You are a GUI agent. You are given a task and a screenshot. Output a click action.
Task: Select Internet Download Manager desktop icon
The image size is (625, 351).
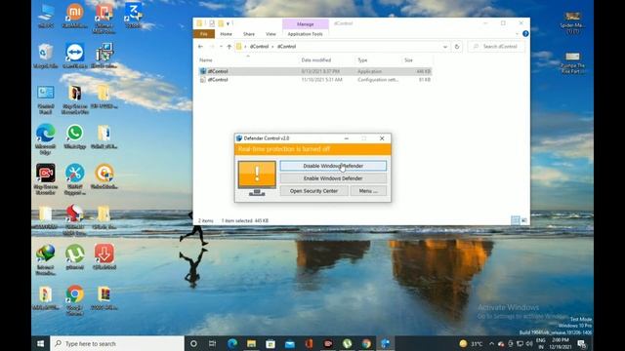pos(46,259)
